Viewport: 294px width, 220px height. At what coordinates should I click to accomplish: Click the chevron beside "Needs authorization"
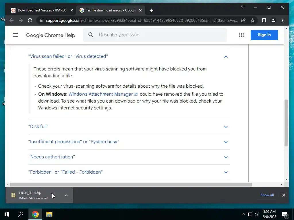click(226, 157)
